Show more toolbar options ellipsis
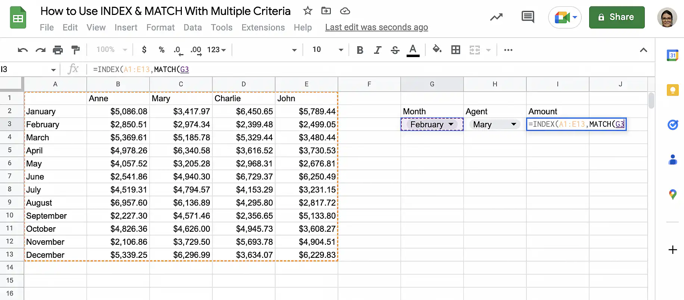This screenshot has width=684, height=300. point(508,50)
